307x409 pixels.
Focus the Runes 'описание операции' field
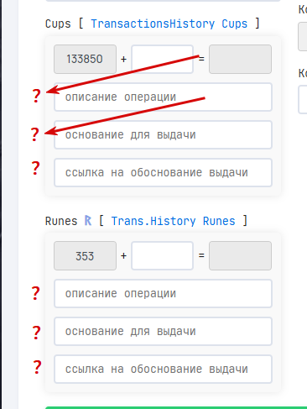163,294
